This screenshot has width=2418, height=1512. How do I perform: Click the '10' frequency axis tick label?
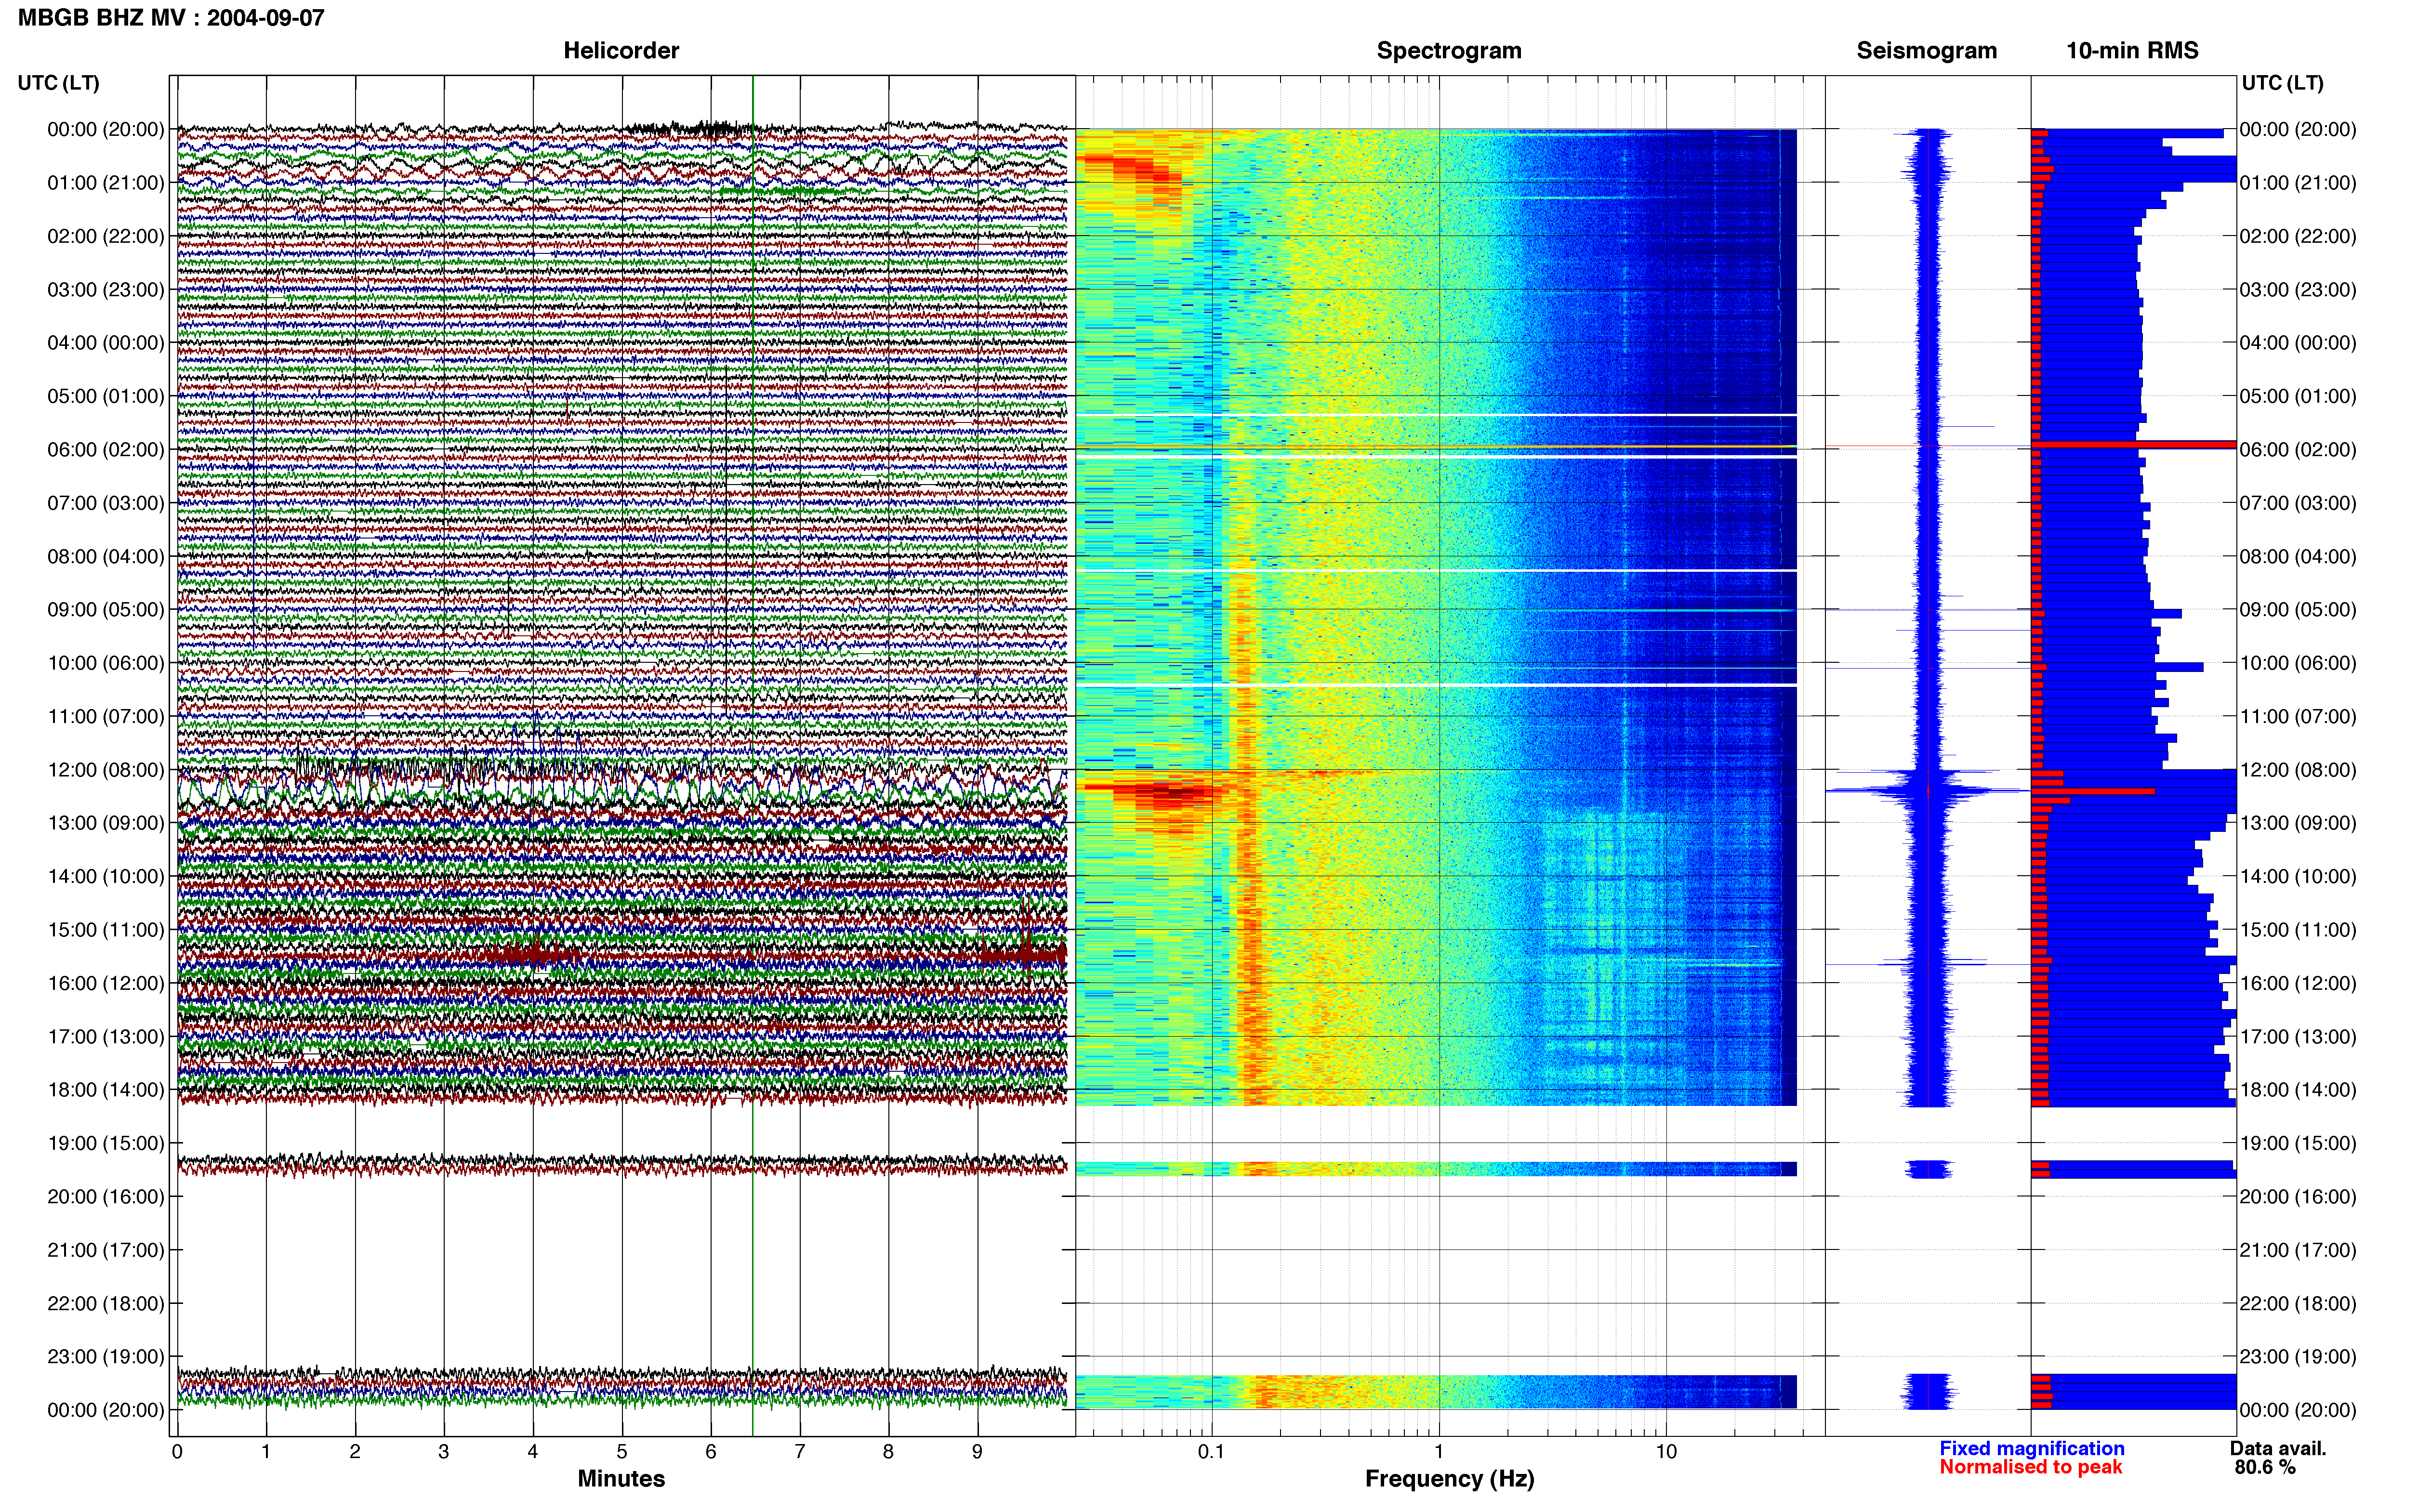(1666, 1451)
